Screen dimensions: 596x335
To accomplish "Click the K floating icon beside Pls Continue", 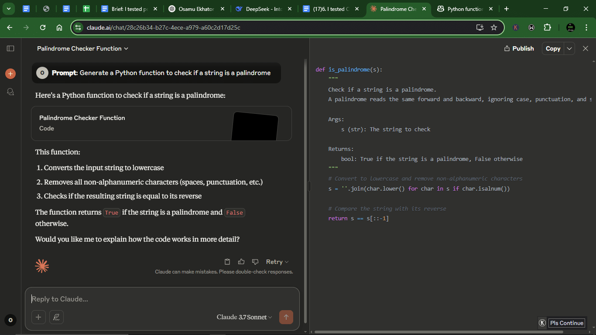I will click(x=542, y=323).
